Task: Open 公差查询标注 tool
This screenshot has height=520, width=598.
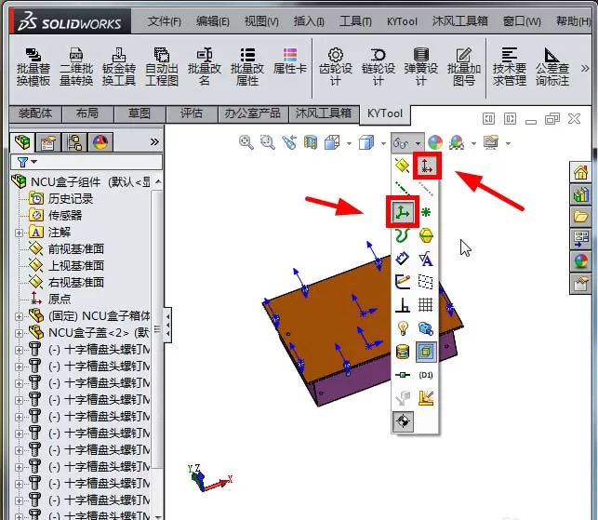Action: click(x=551, y=67)
